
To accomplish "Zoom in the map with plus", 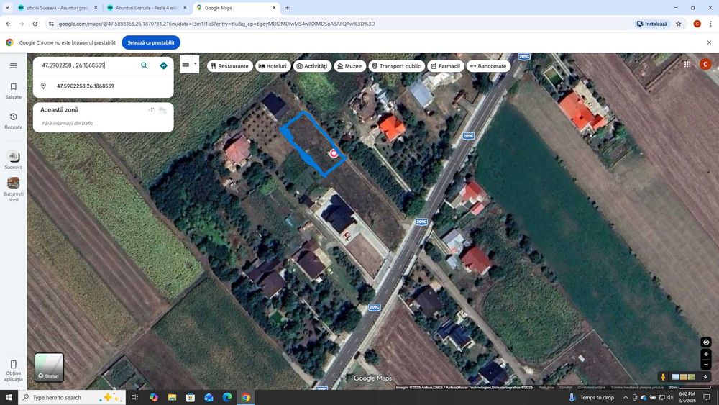I will click(706, 354).
